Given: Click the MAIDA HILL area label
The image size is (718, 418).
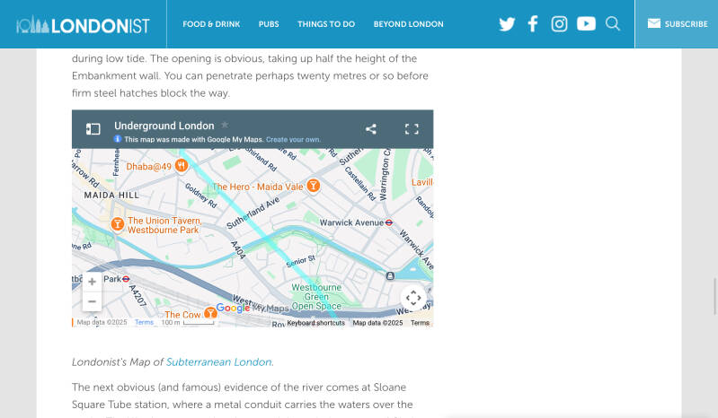Looking at the screenshot, I should click(111, 195).
